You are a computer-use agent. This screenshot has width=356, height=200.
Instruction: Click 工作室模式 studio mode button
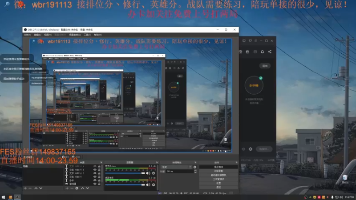click(218, 179)
